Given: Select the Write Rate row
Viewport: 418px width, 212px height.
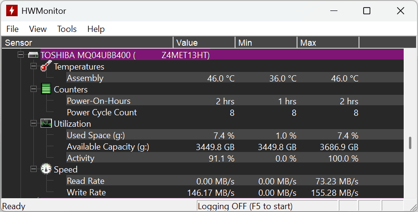Looking at the screenshot, I should click(235, 192).
